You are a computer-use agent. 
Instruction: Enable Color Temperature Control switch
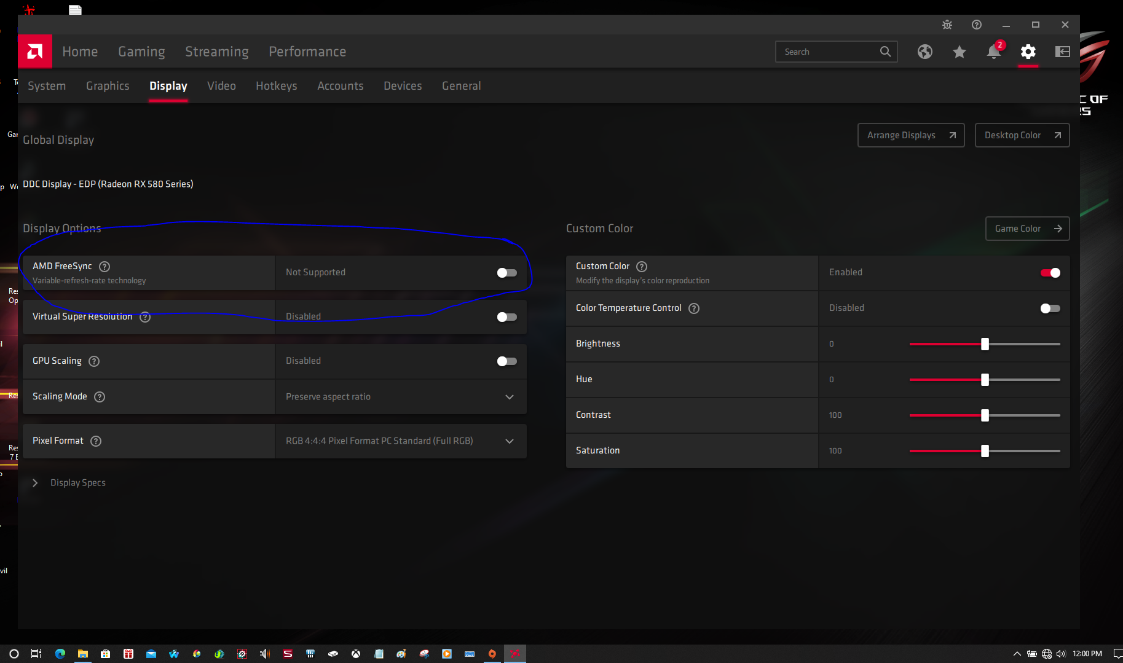[1050, 308]
